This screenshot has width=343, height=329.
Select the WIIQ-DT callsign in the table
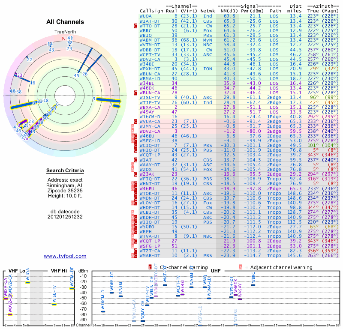[150, 222]
